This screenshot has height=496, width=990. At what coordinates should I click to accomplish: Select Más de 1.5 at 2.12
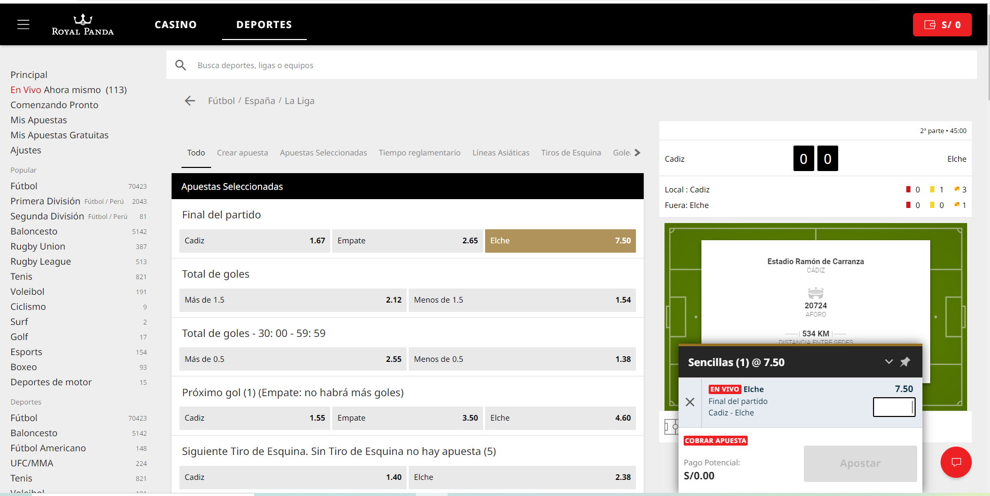(293, 300)
